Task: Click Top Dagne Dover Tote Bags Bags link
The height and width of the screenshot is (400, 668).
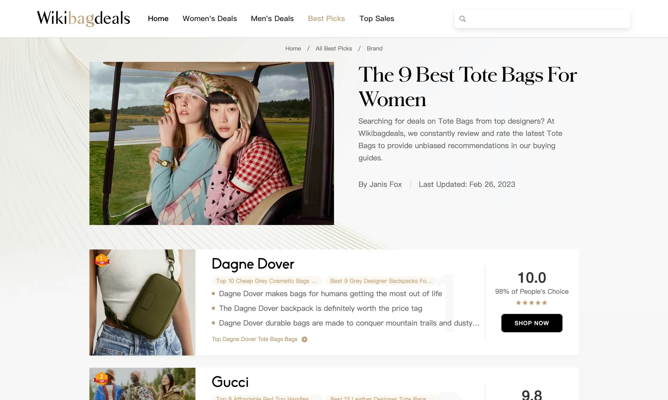Action: [x=255, y=339]
